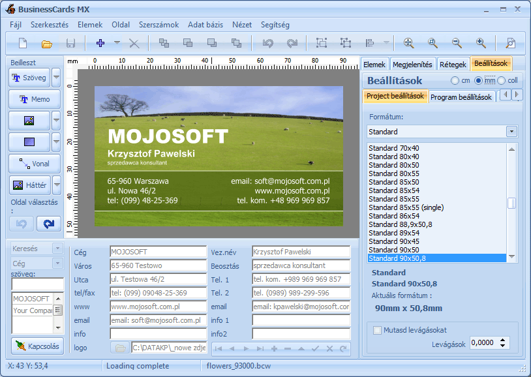Click the redo arrow in toolbar

click(292, 43)
